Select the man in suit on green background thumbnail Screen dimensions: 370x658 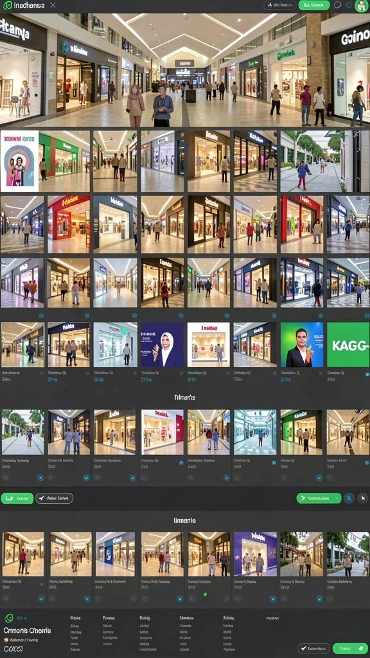click(x=302, y=344)
